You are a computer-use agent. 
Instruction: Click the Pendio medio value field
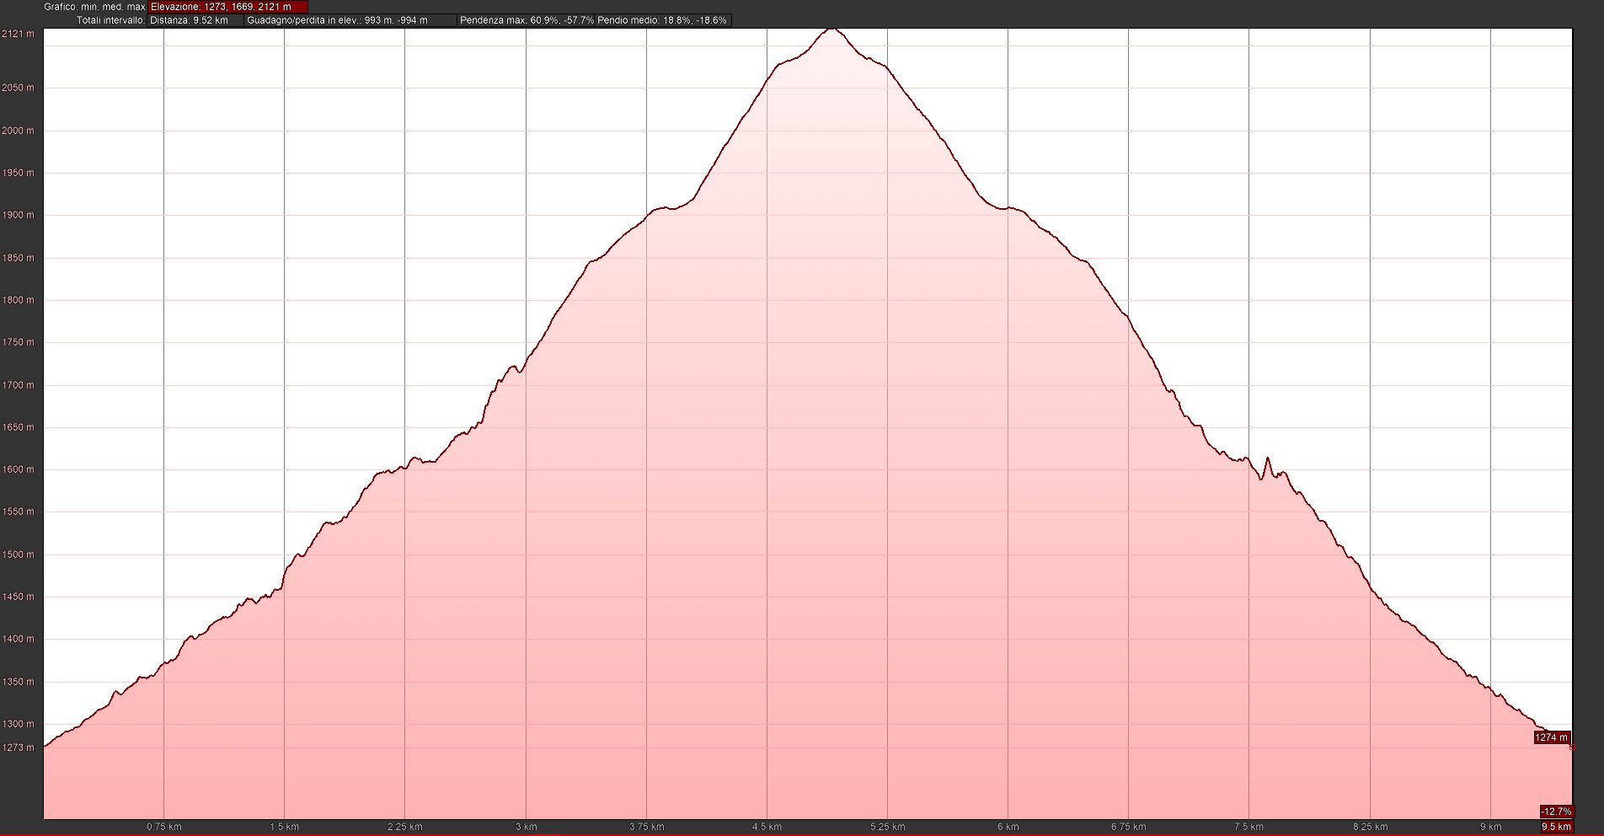(x=662, y=20)
